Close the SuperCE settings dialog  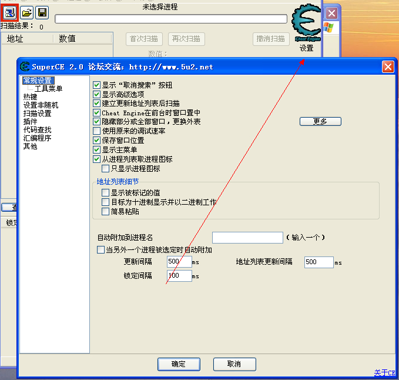coord(388,67)
